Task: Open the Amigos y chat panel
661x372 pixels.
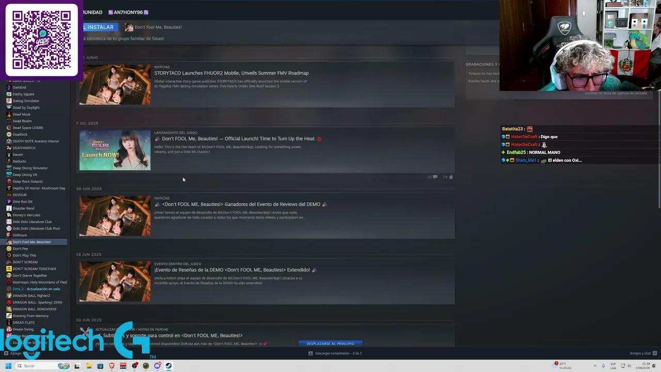Action: click(x=640, y=353)
